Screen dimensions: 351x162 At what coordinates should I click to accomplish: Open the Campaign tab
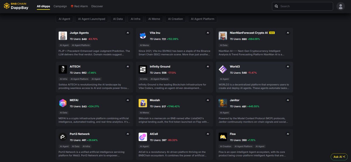pyautogui.click(x=60, y=6)
